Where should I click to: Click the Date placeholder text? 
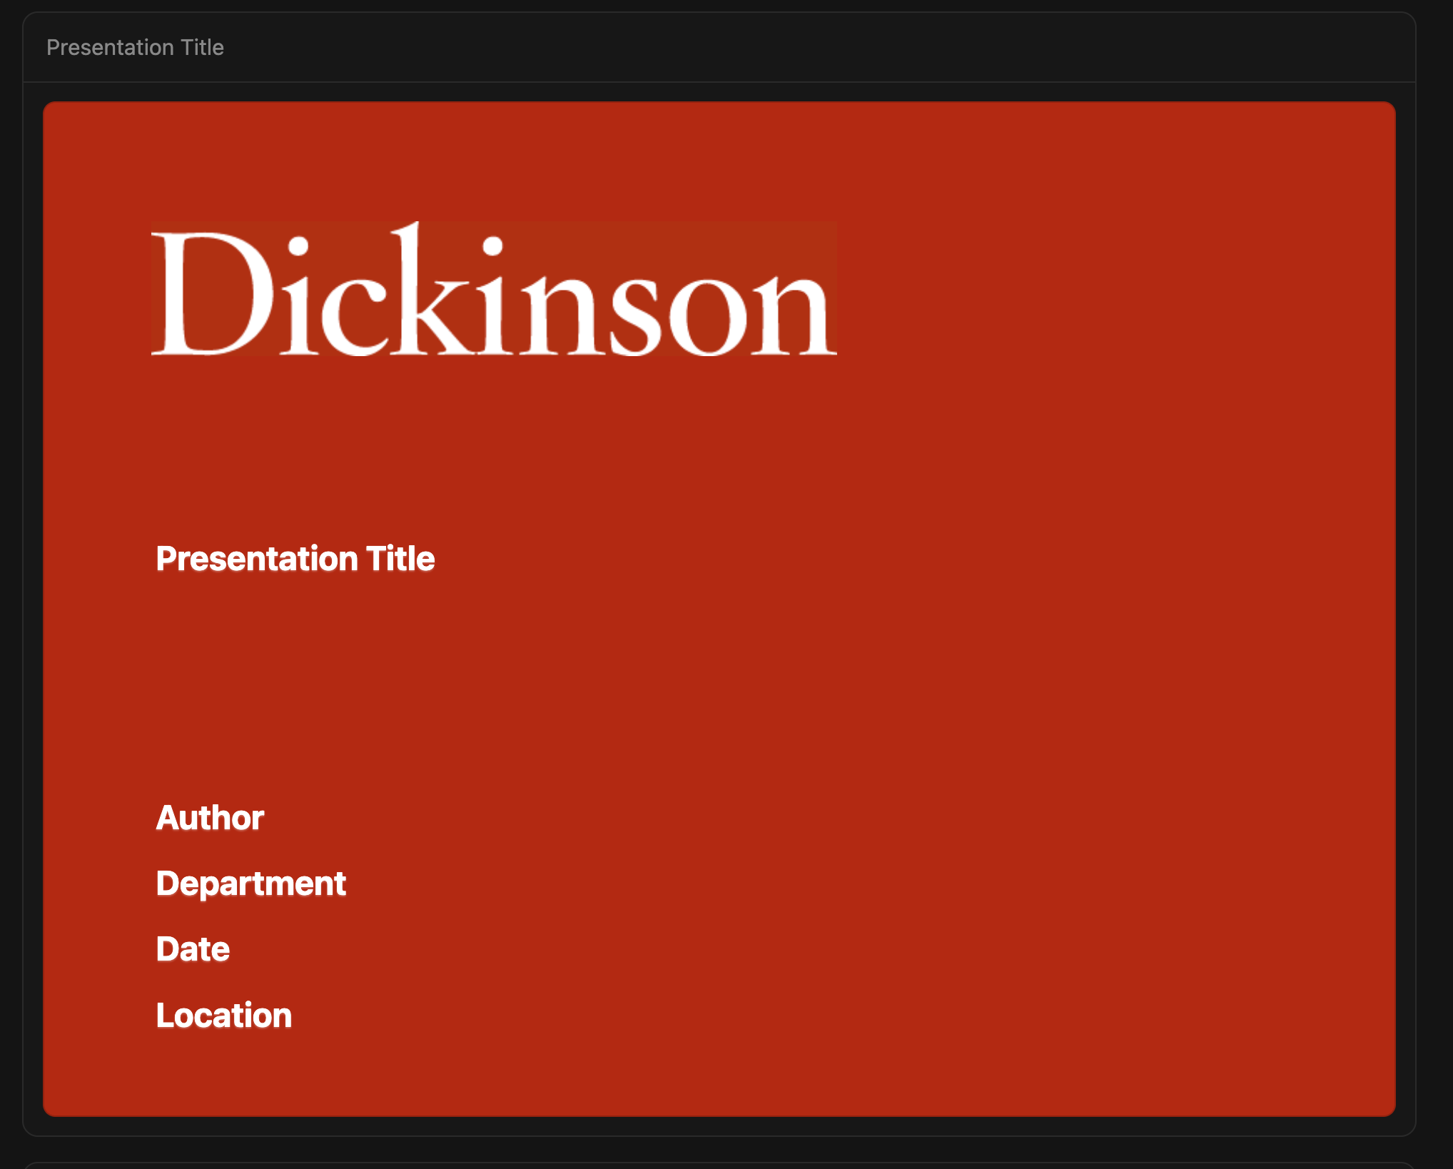(192, 948)
